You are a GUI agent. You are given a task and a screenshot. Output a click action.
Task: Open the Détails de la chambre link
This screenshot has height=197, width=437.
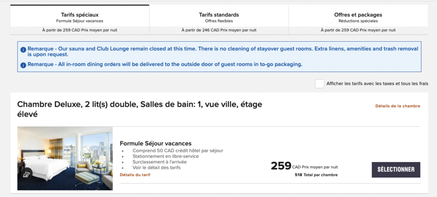coord(398,106)
